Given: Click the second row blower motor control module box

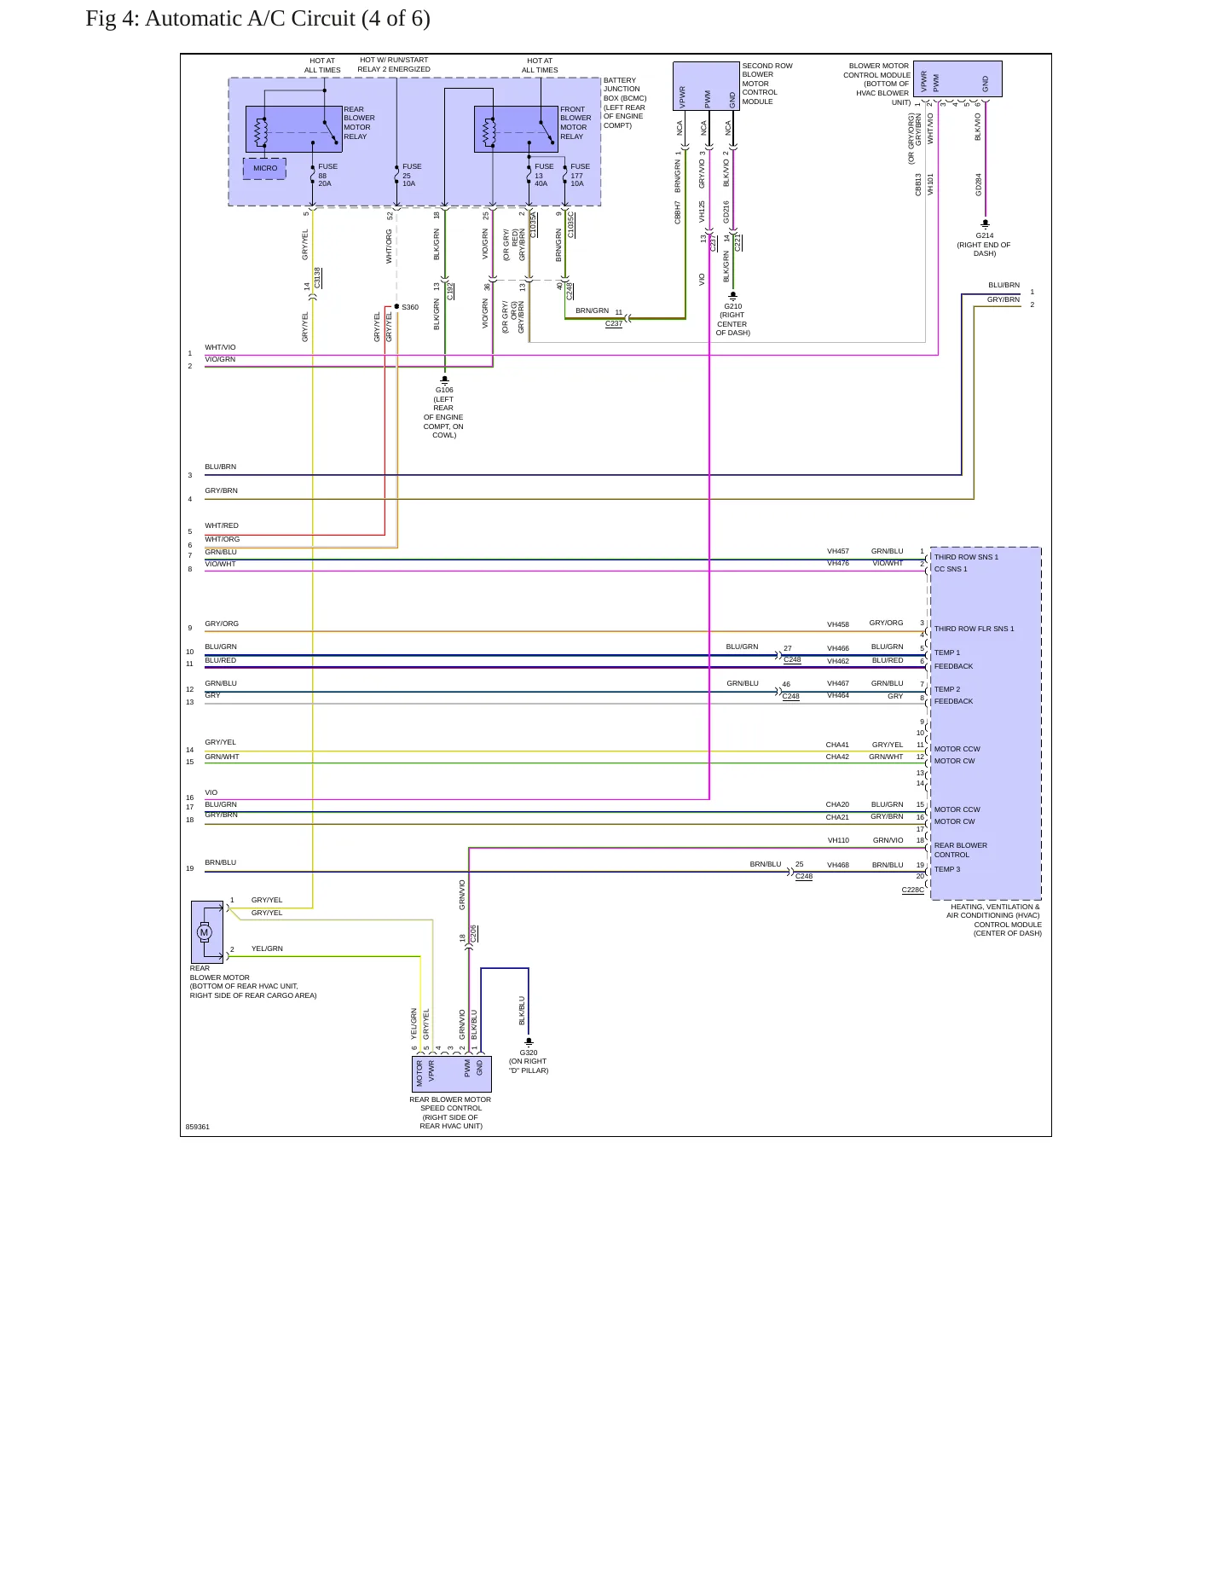Looking at the screenshot, I should (x=706, y=86).
